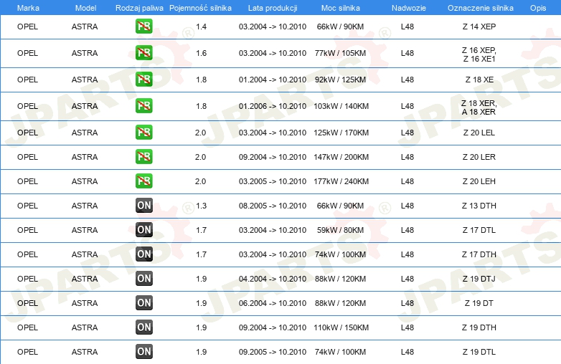Click power value 125kW / 170KM
561x364 pixels.
[x=341, y=133]
